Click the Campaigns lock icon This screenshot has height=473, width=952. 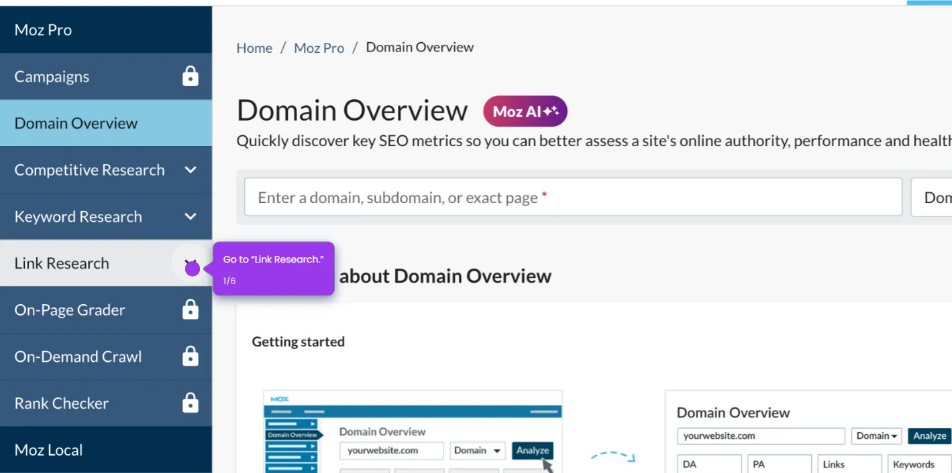point(191,76)
